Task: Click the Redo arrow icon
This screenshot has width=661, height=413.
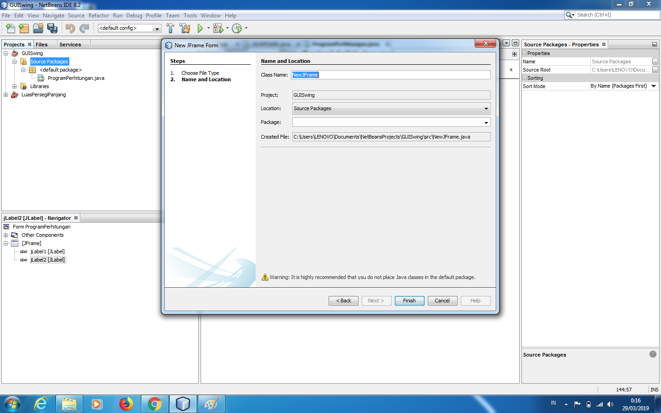Action: (84, 28)
